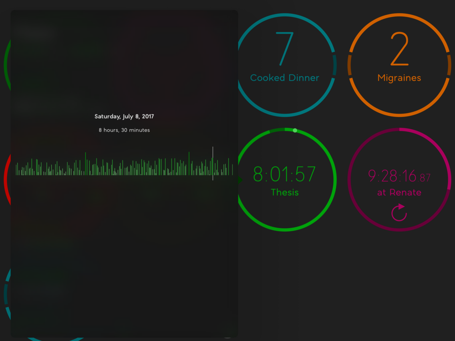Click the 8:01:57 timer value

284,174
